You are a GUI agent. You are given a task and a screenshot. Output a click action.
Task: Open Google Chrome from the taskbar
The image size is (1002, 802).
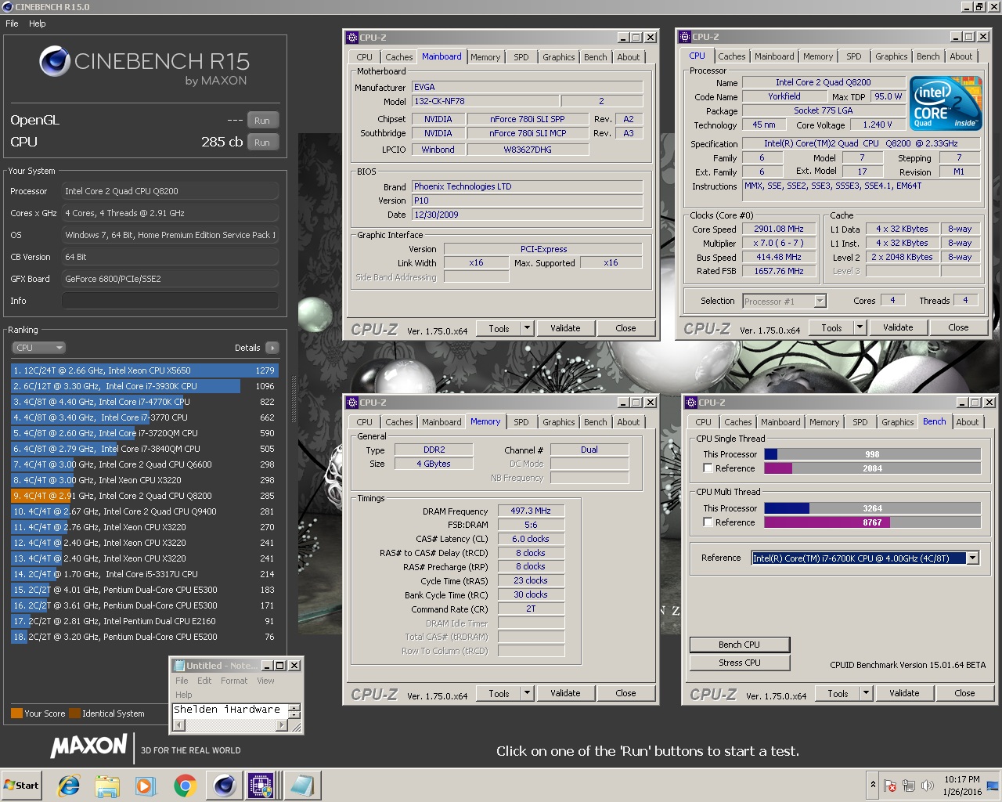point(186,786)
